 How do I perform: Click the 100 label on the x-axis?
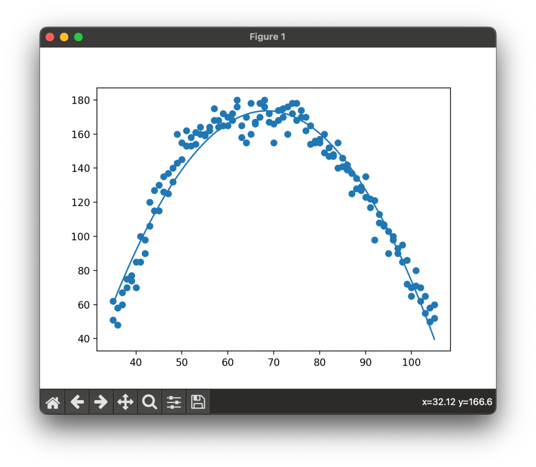(411, 362)
